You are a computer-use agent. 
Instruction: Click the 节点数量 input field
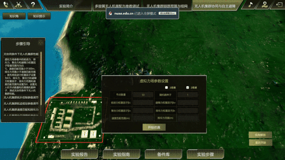click(x=143, y=95)
